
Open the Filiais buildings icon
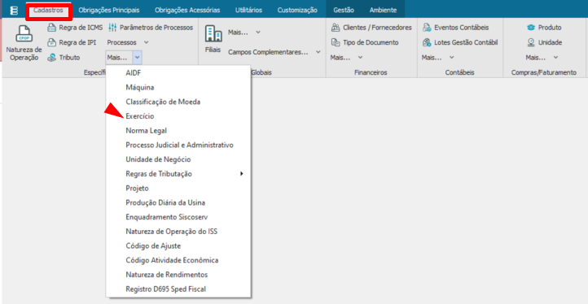point(213,33)
